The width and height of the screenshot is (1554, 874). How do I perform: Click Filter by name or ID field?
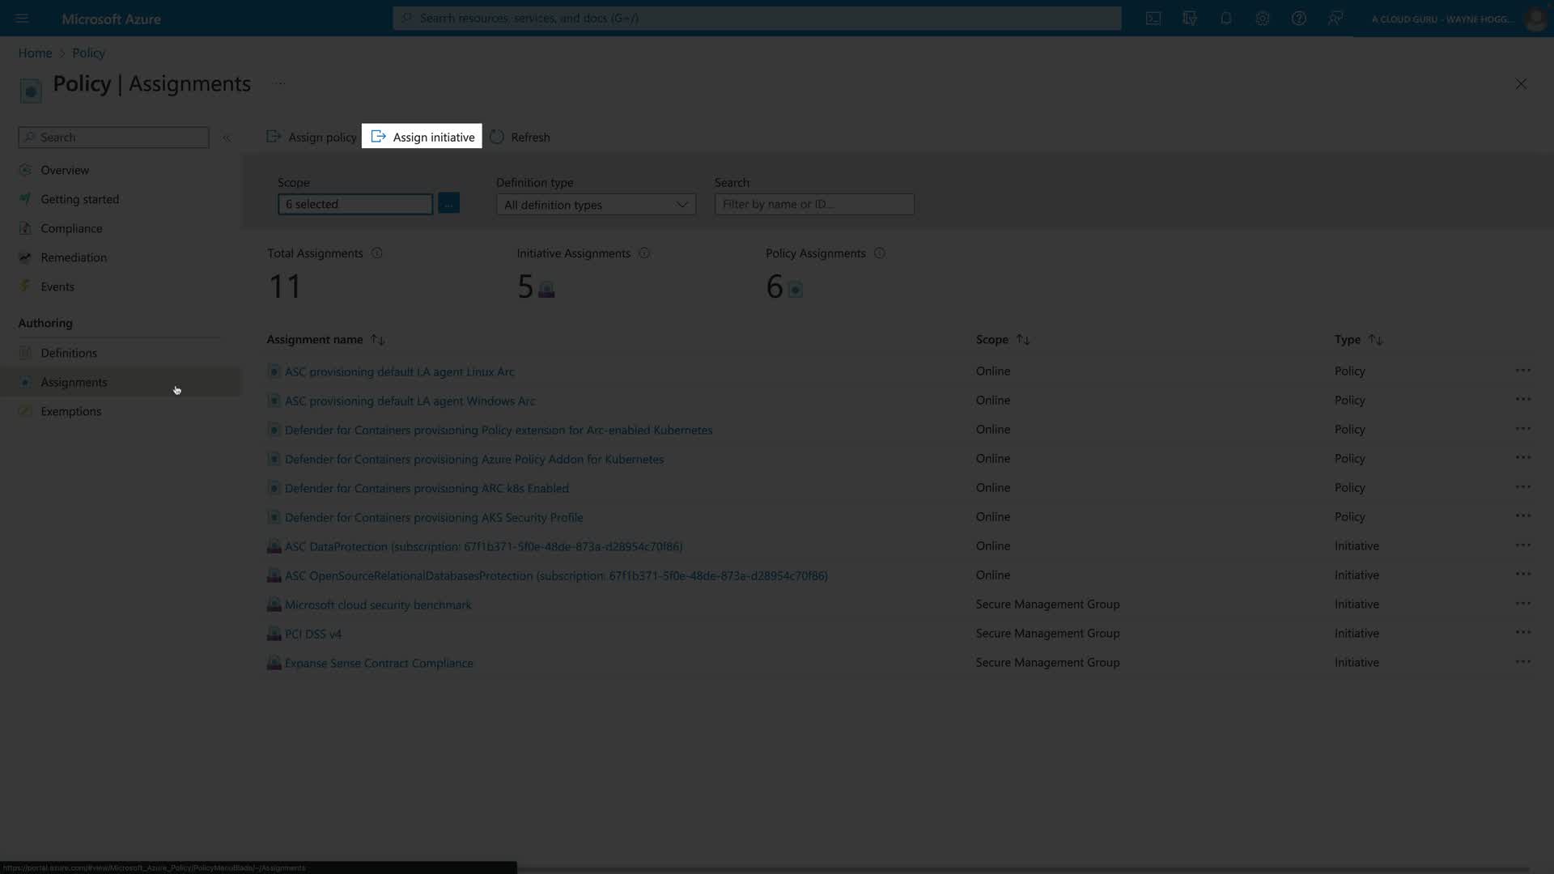[x=814, y=204]
